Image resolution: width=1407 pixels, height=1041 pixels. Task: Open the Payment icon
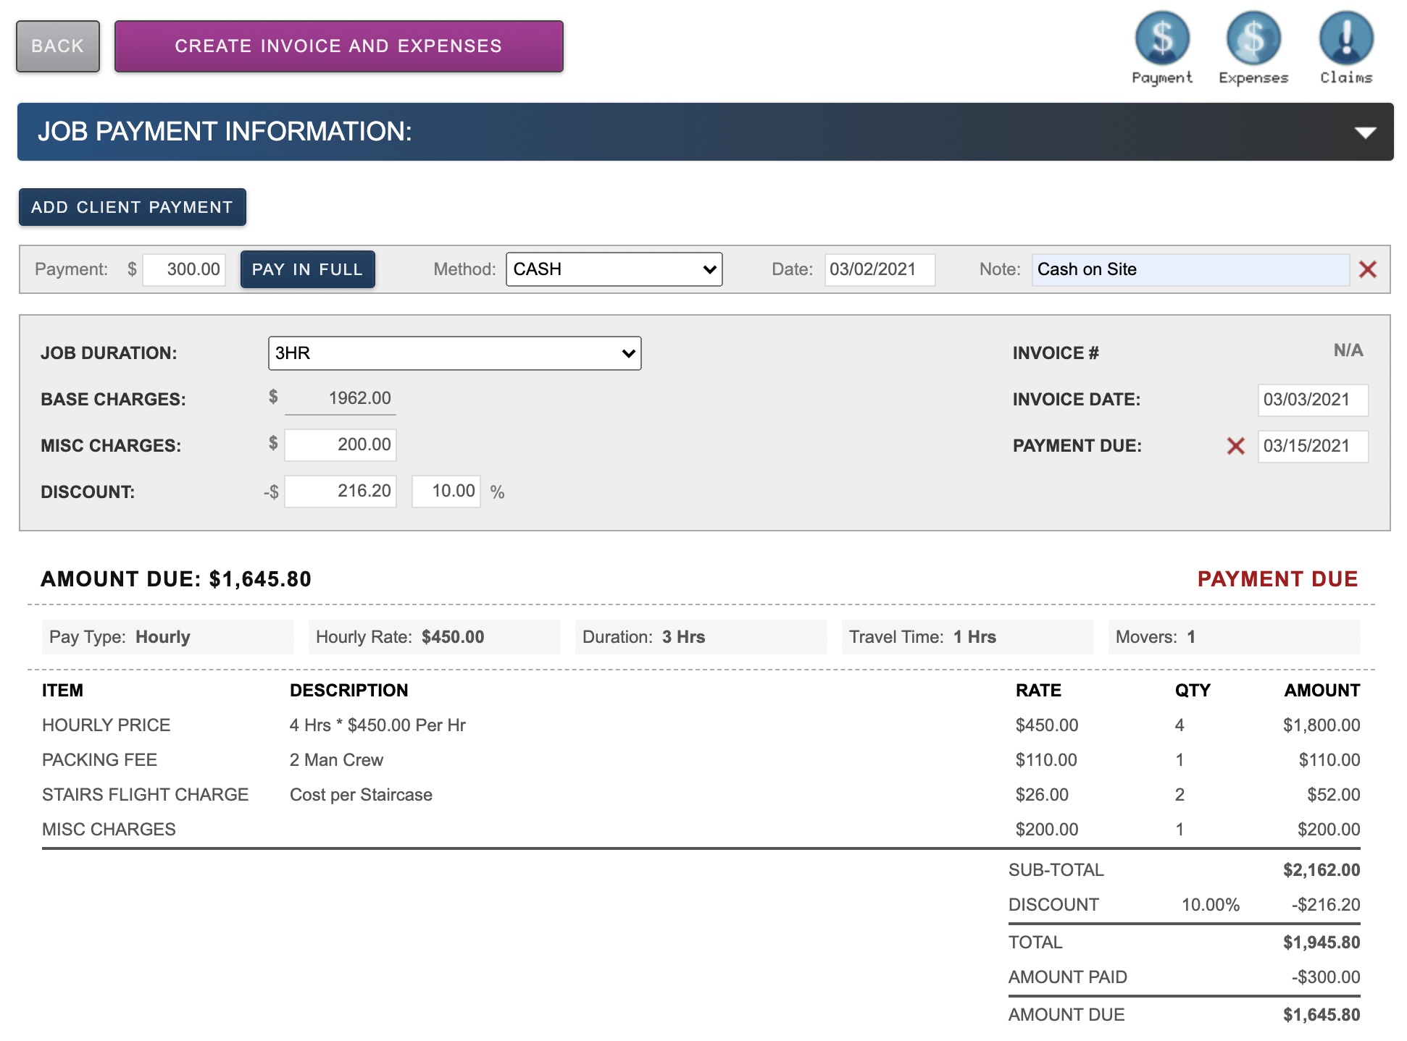click(1161, 40)
